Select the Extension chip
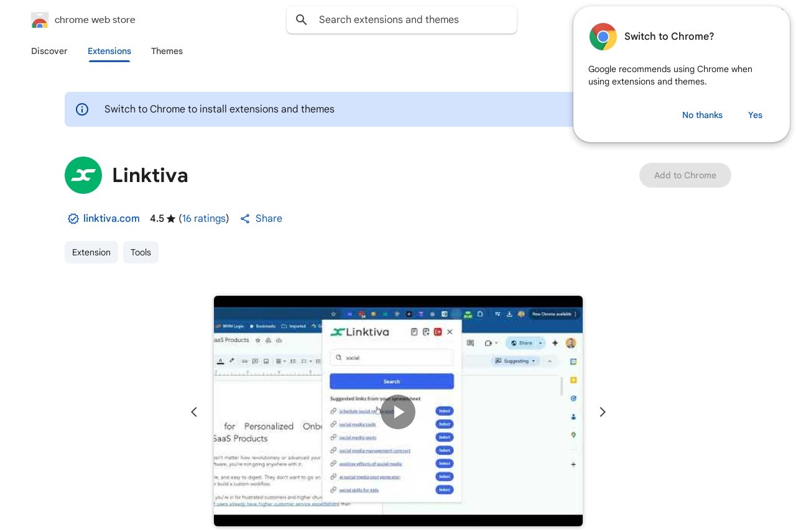 tap(91, 252)
